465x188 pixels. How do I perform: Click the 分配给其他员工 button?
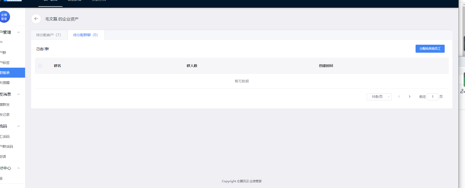pyautogui.click(x=430, y=49)
